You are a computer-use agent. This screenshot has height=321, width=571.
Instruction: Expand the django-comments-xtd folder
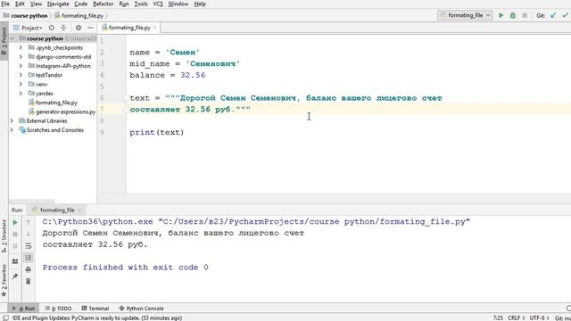tap(21, 57)
